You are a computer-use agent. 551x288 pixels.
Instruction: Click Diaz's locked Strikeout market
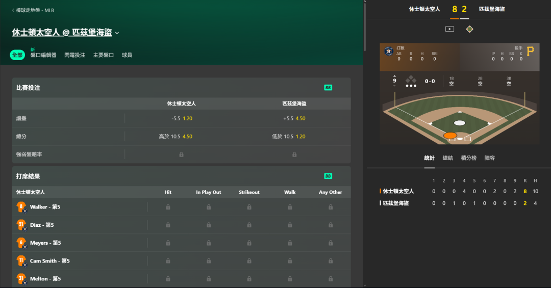[x=249, y=225]
